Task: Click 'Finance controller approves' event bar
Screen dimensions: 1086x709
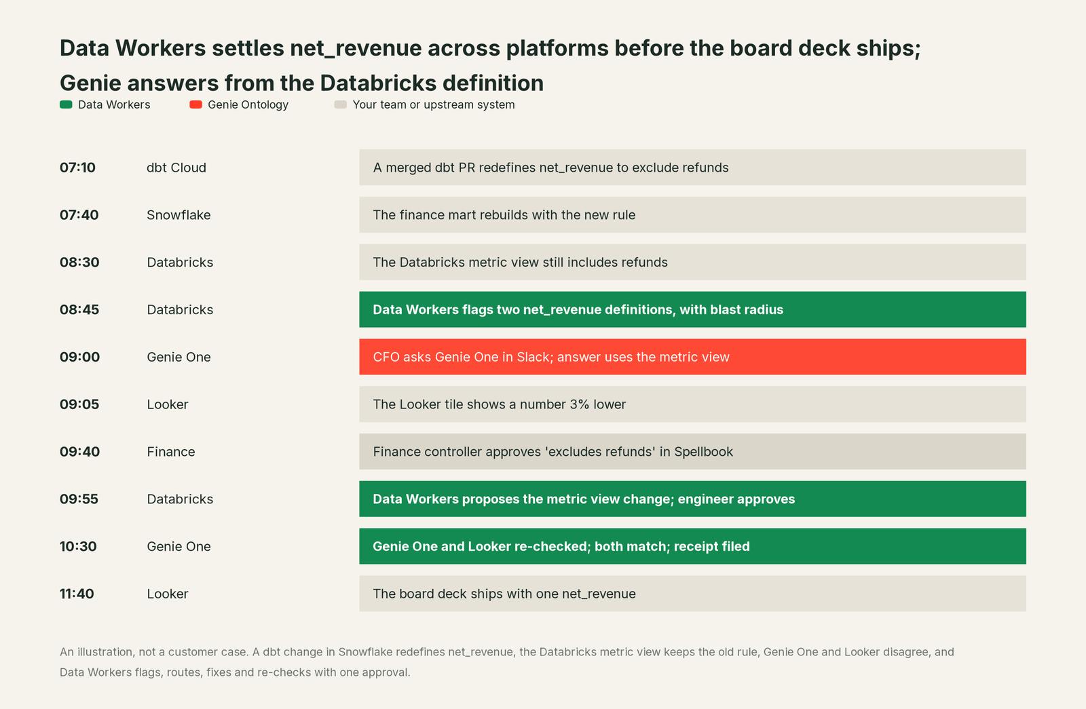Action: (692, 452)
